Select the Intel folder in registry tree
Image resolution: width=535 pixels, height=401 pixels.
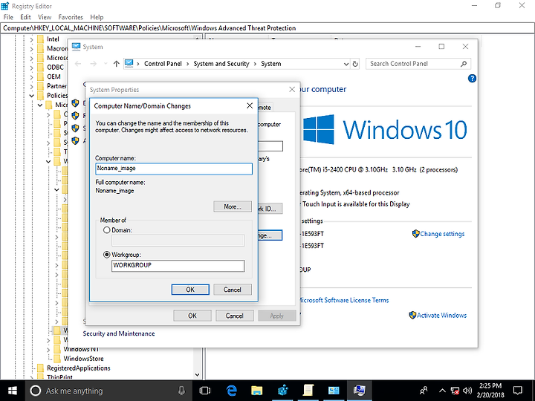tap(53, 39)
